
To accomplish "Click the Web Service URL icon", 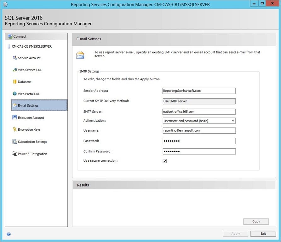I will pyautogui.click(x=15, y=70).
